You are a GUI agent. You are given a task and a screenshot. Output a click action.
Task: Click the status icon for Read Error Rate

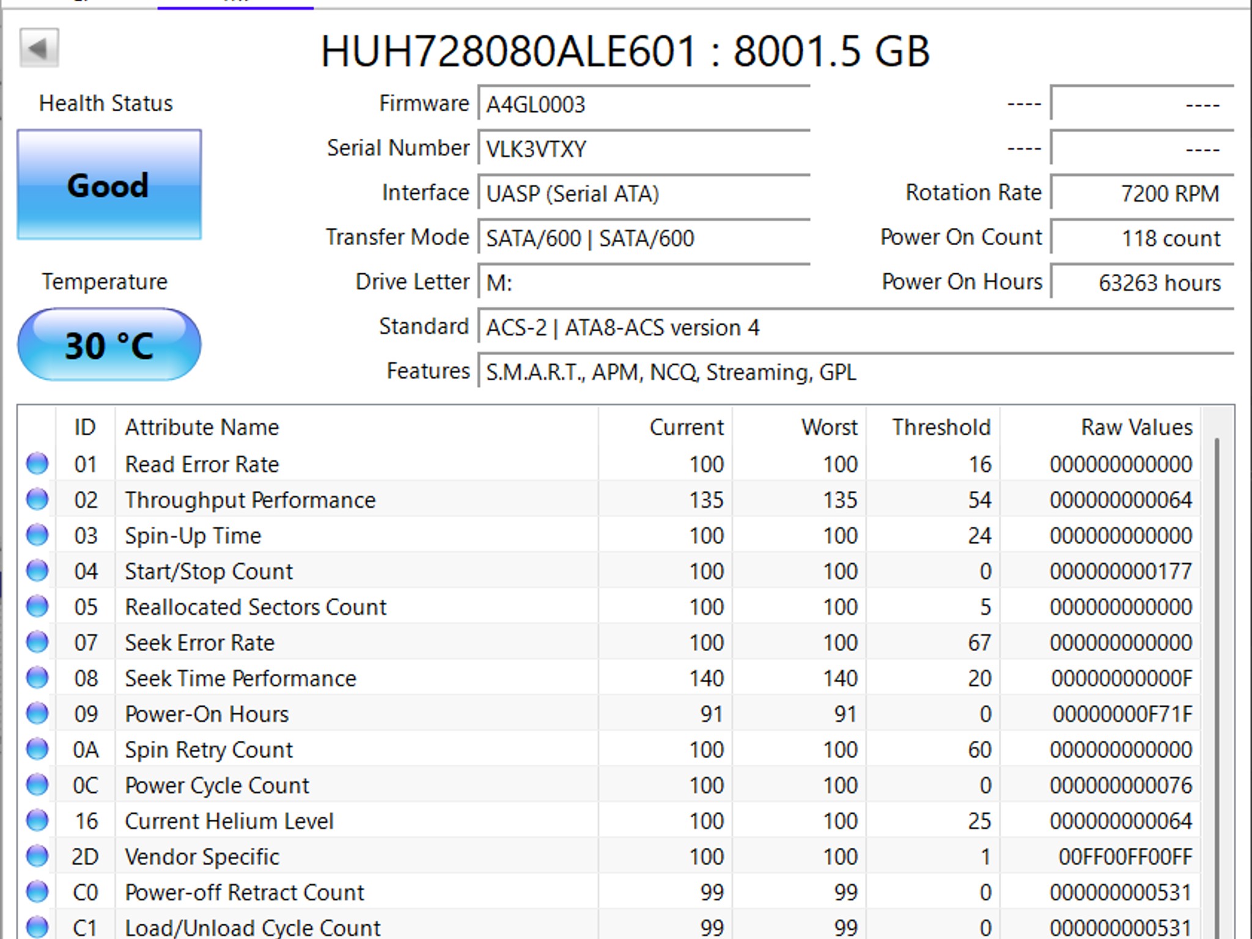point(37,463)
